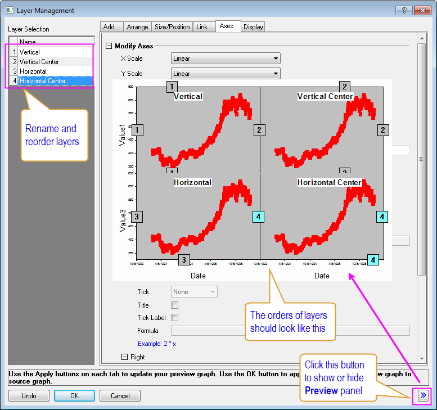
Task: Open the Y Scale dropdown
Action: pyautogui.click(x=225, y=74)
